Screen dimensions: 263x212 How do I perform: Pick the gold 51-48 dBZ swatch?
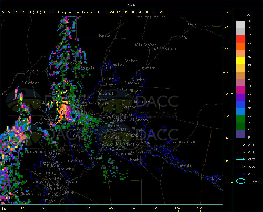pyautogui.click(x=241, y=68)
